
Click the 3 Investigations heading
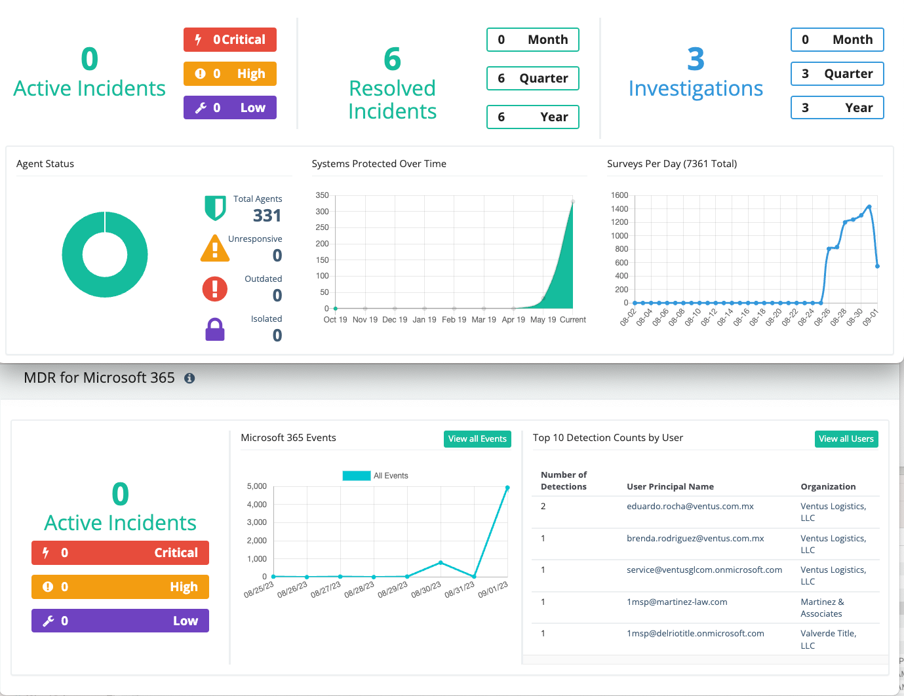[696, 73]
